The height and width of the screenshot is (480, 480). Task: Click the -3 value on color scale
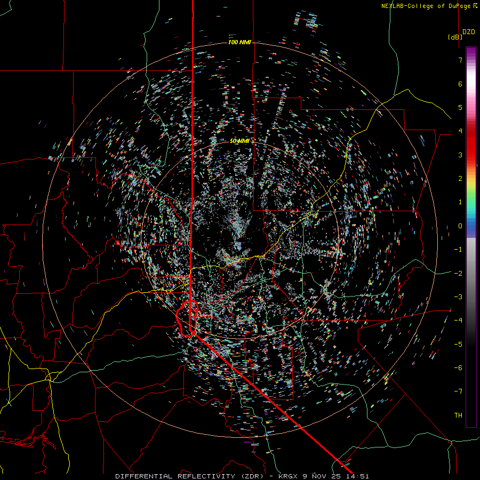coord(458,297)
